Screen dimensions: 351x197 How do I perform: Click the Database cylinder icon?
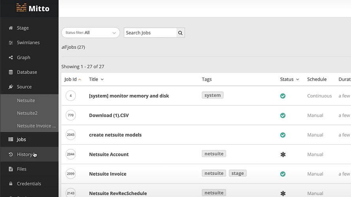point(11,72)
